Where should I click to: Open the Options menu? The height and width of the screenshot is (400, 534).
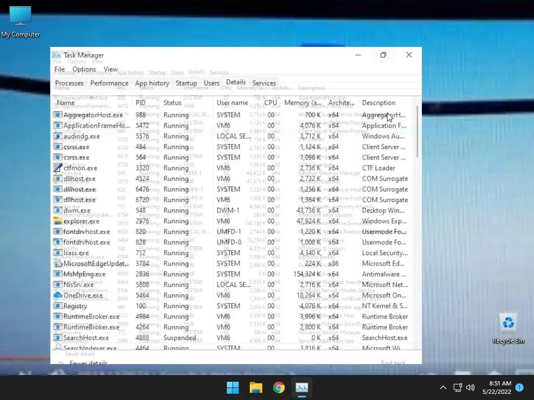(x=84, y=69)
